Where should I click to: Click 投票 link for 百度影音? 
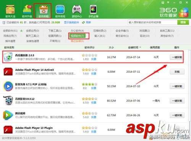94,103
